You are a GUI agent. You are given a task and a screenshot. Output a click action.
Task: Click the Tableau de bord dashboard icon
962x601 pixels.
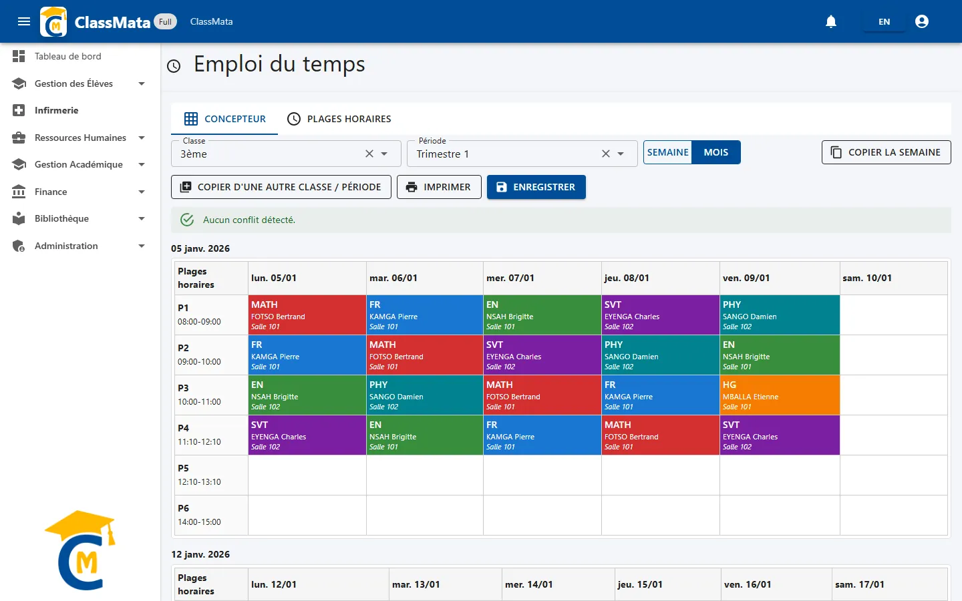coord(19,56)
